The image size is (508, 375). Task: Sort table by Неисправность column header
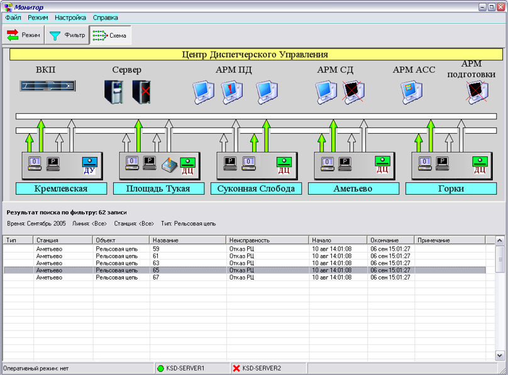point(267,240)
